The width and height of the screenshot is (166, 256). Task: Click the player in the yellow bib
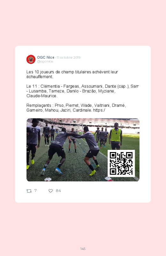pos(116,136)
